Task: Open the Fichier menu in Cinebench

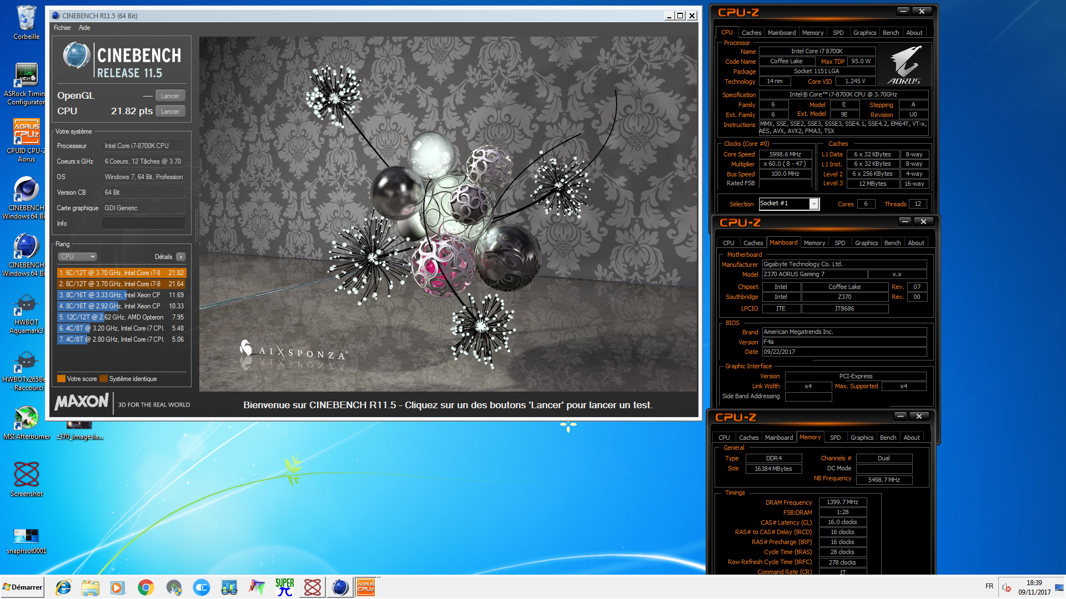Action: click(62, 28)
